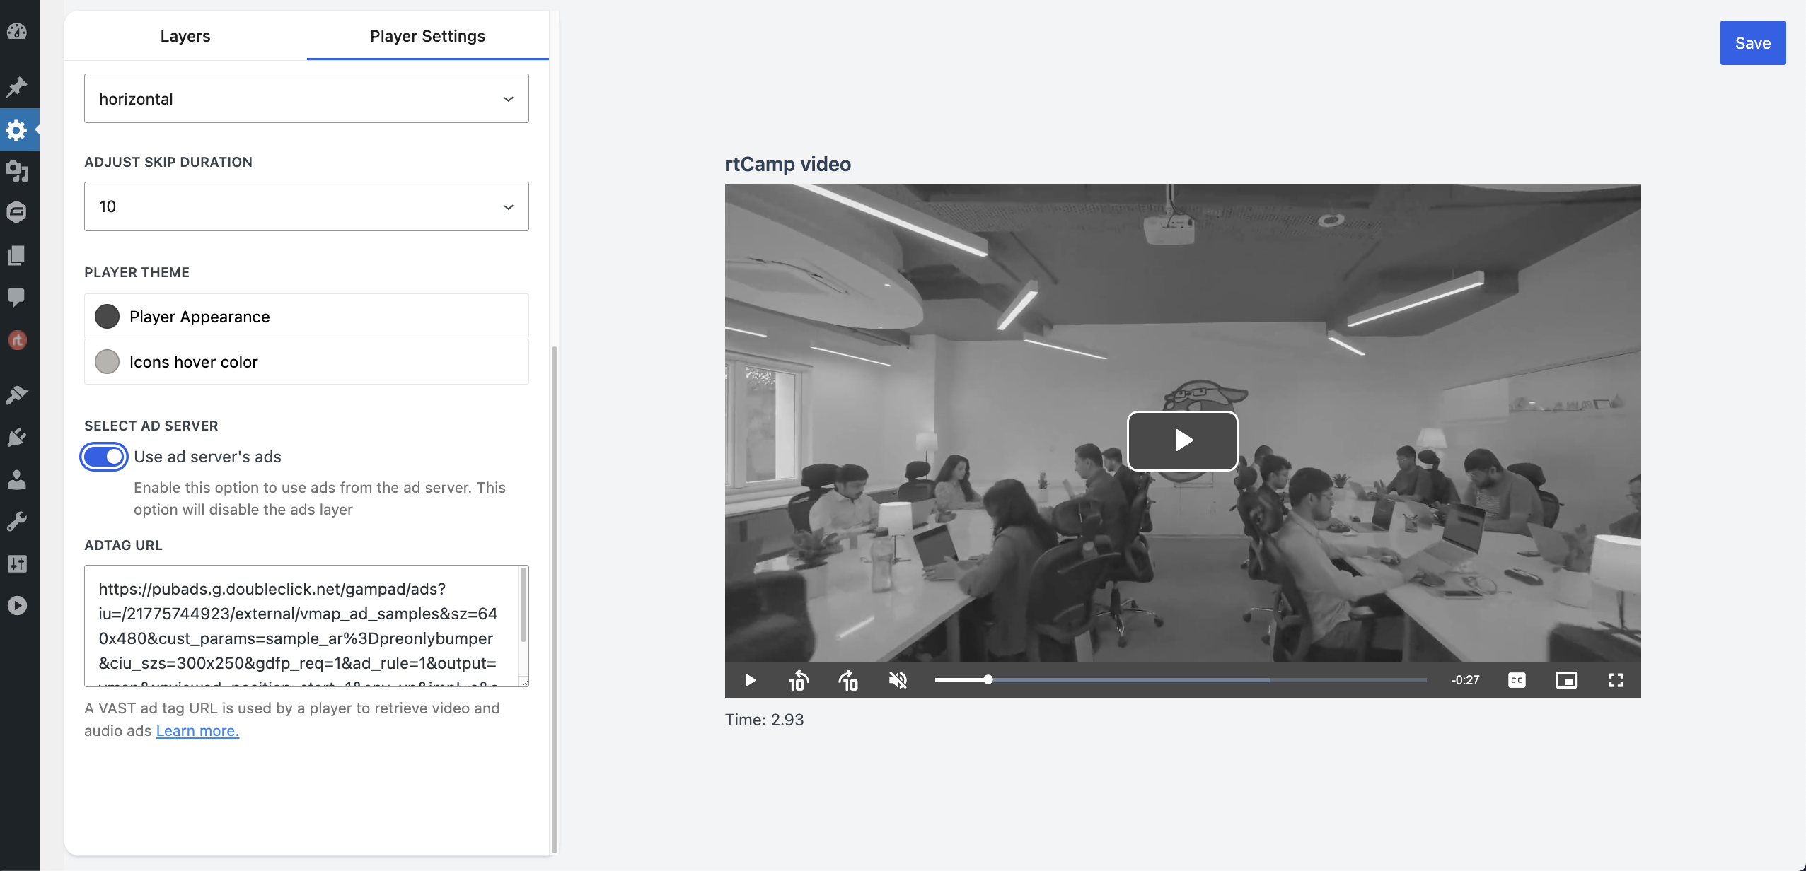Viewport: 1806px width, 871px height.
Task: Click the Save button
Action: click(1752, 43)
